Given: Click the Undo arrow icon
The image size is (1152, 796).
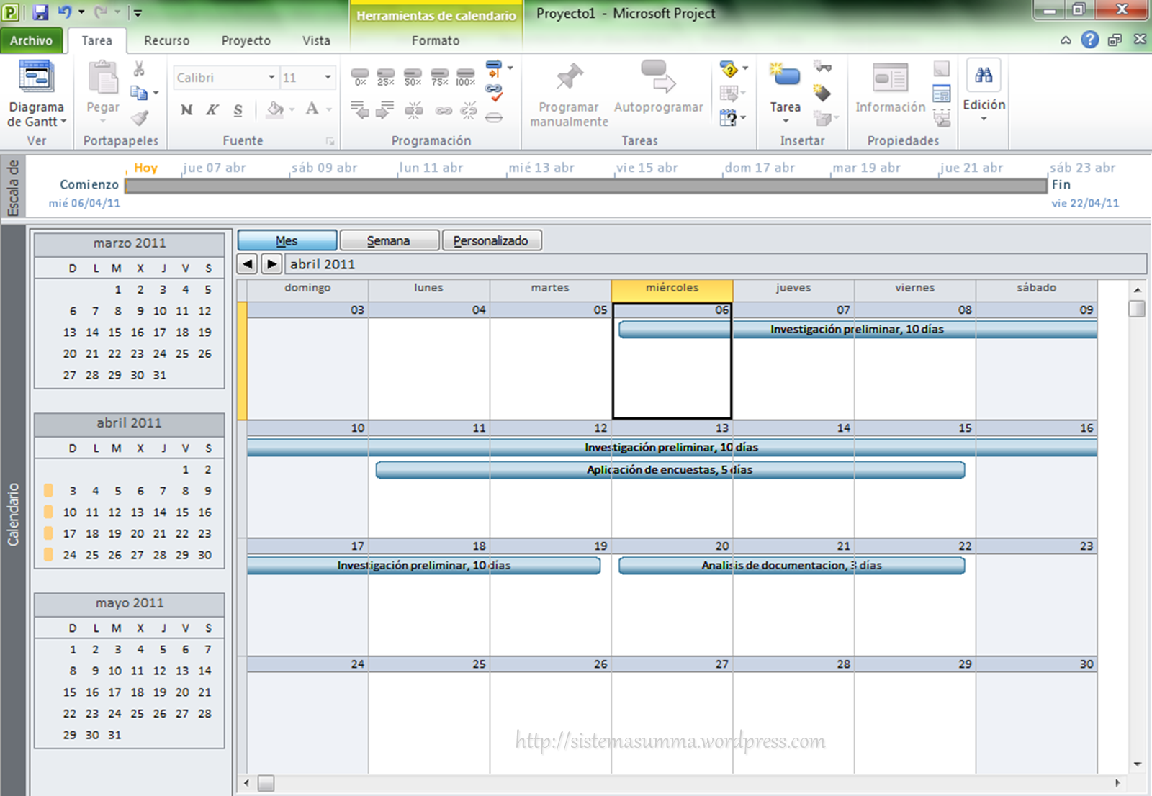Looking at the screenshot, I should click(x=65, y=12).
